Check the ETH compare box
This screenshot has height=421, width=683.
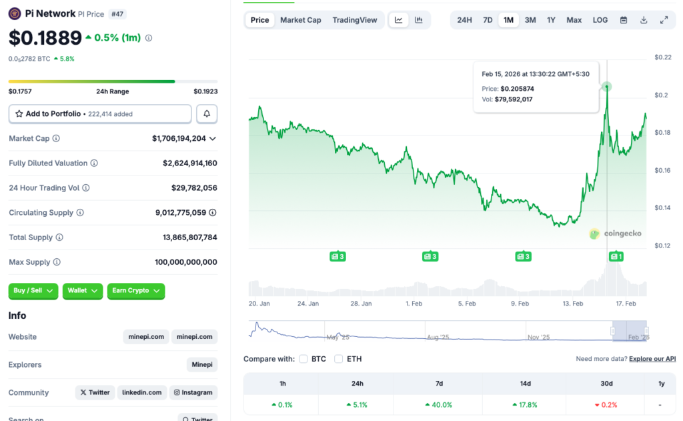[x=338, y=358]
